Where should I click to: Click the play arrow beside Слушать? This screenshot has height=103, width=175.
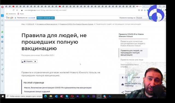(35, 61)
